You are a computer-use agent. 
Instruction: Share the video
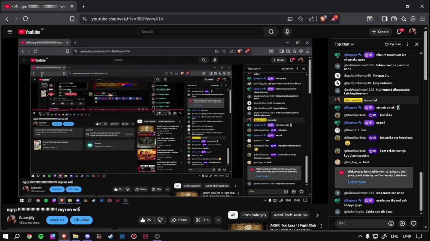179,220
